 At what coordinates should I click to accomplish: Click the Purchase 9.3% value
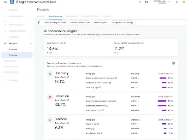click(x=59, y=127)
